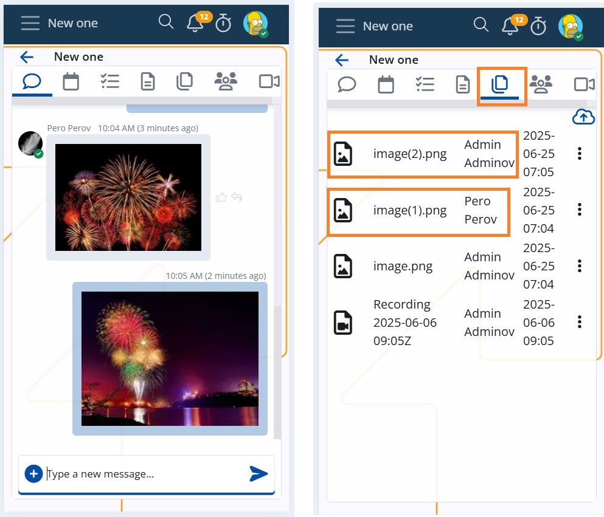
Task: Select files tab in left screen
Action: (184, 81)
